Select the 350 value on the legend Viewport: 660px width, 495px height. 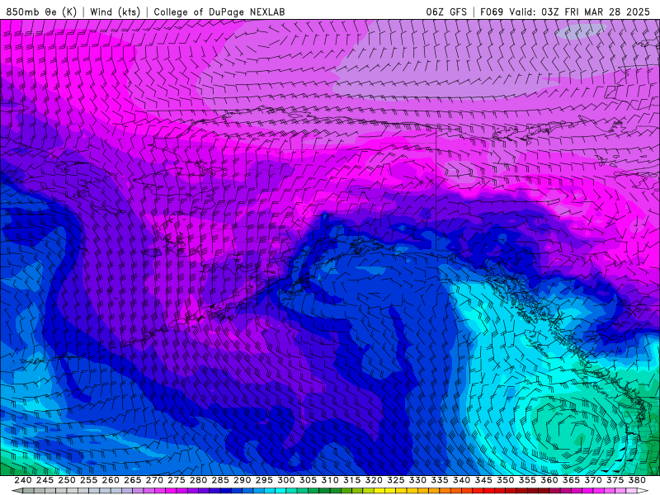coord(505,480)
